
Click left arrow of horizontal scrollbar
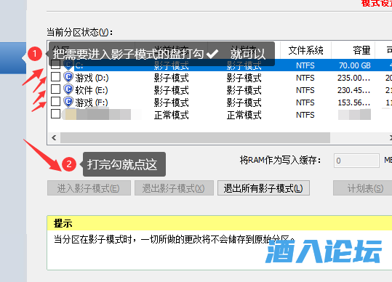pos(54,137)
